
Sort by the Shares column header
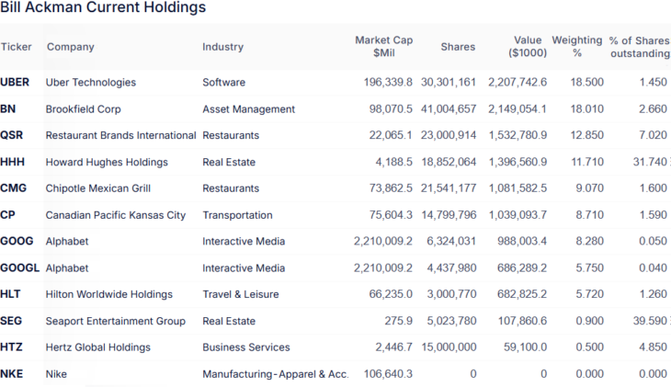[x=458, y=47]
